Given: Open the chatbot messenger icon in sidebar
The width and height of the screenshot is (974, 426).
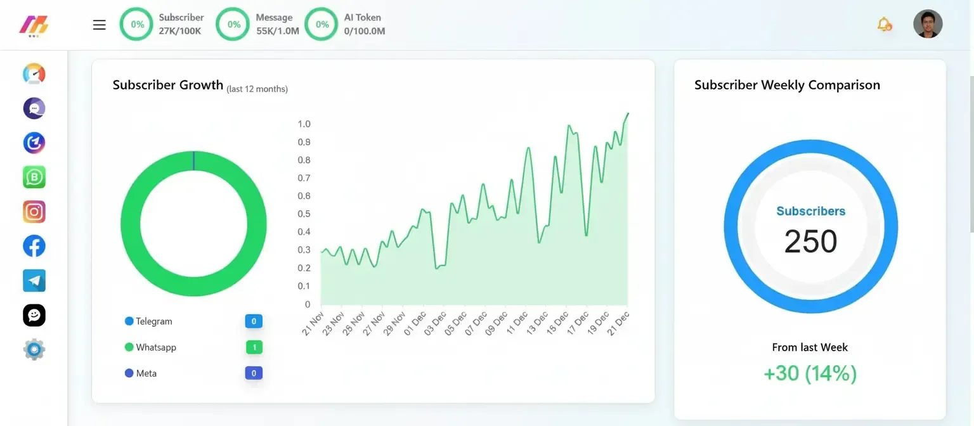Looking at the screenshot, I should [x=34, y=315].
